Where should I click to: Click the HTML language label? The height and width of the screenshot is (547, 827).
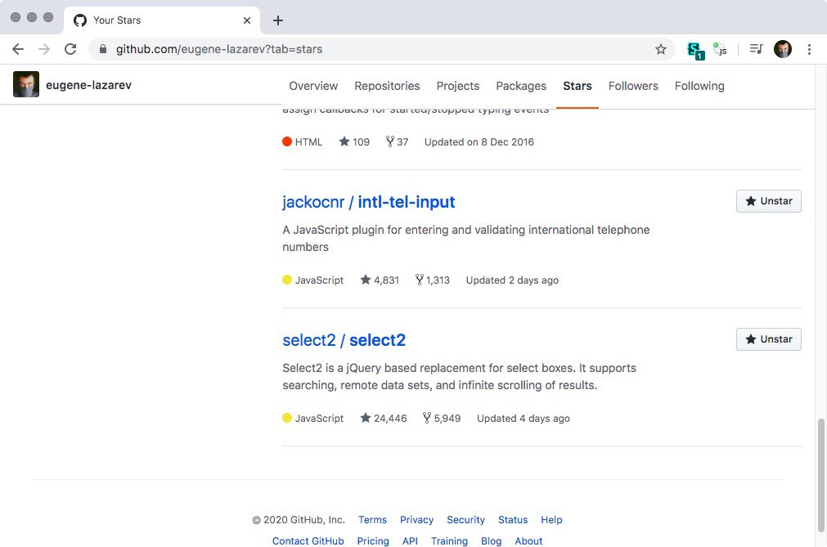[x=308, y=141]
